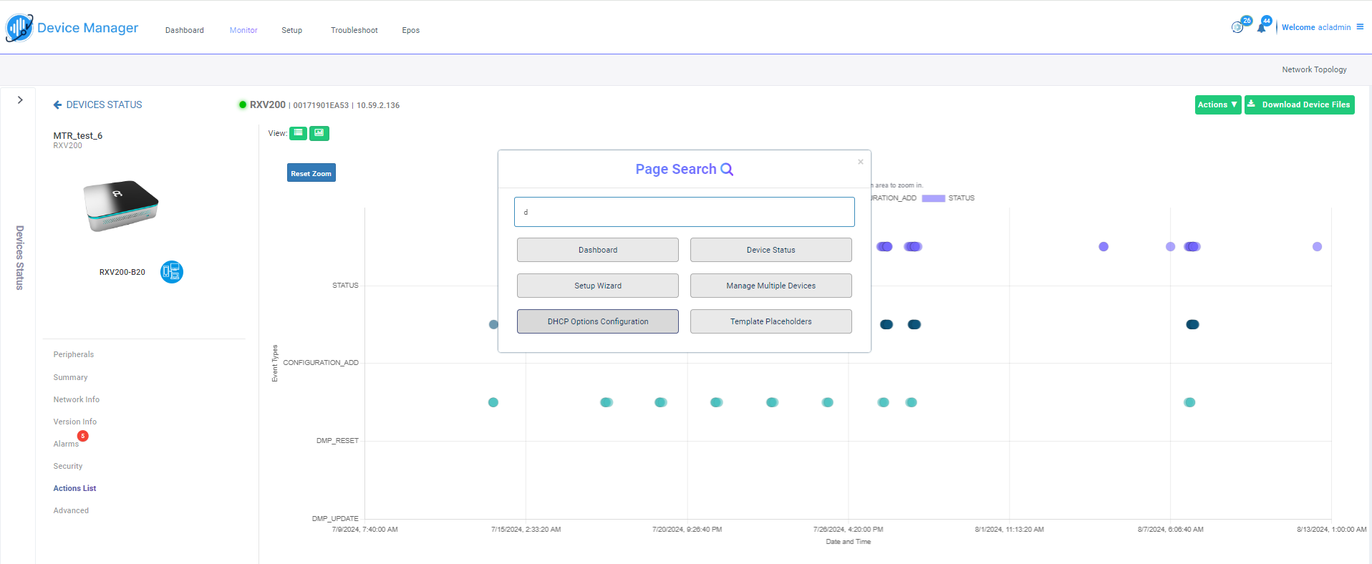The height and width of the screenshot is (564, 1372).
Task: Select Setup Wizard search result
Action: tap(598, 286)
